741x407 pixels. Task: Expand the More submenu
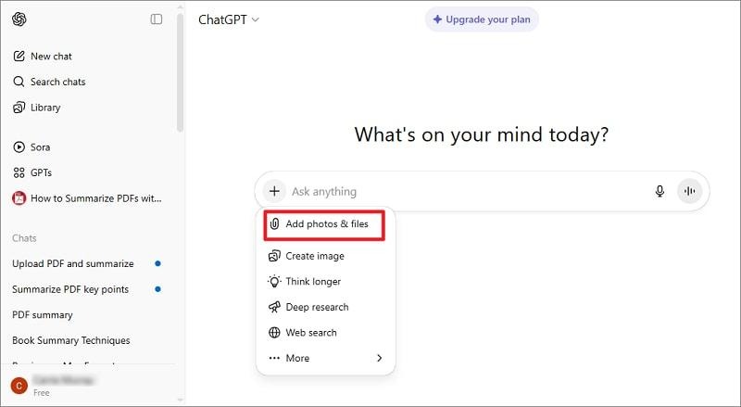coord(325,358)
